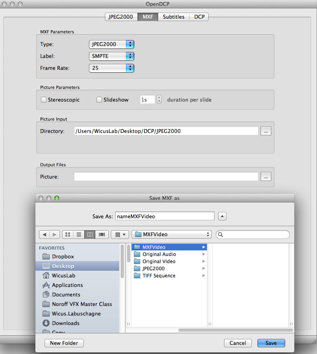Select the JPEG2000 folder in file list
This screenshot has height=354, width=317.
169,268
